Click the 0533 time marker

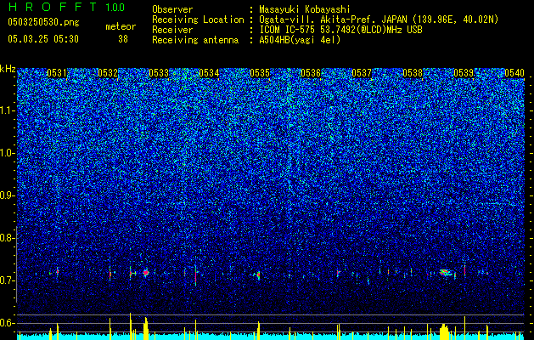159,73
